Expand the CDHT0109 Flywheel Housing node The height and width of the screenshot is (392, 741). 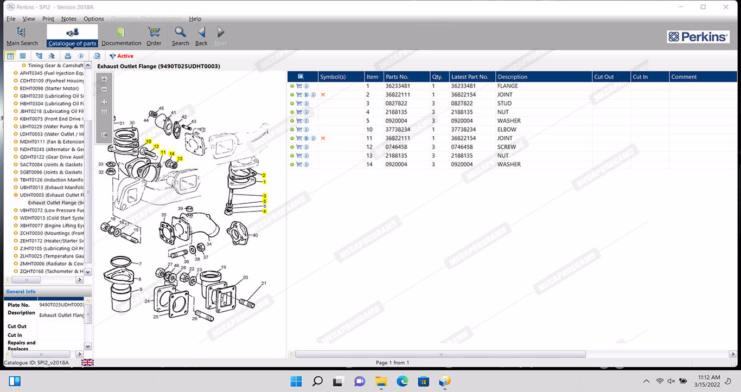pos(16,81)
